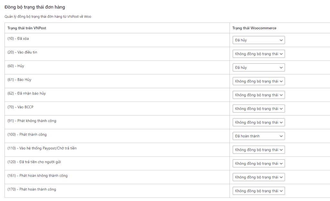Image resolution: width=330 pixels, height=201 pixels.
Task: Click the chevron arrow on the Đã hoàn thành dropdown
Action: (281, 136)
